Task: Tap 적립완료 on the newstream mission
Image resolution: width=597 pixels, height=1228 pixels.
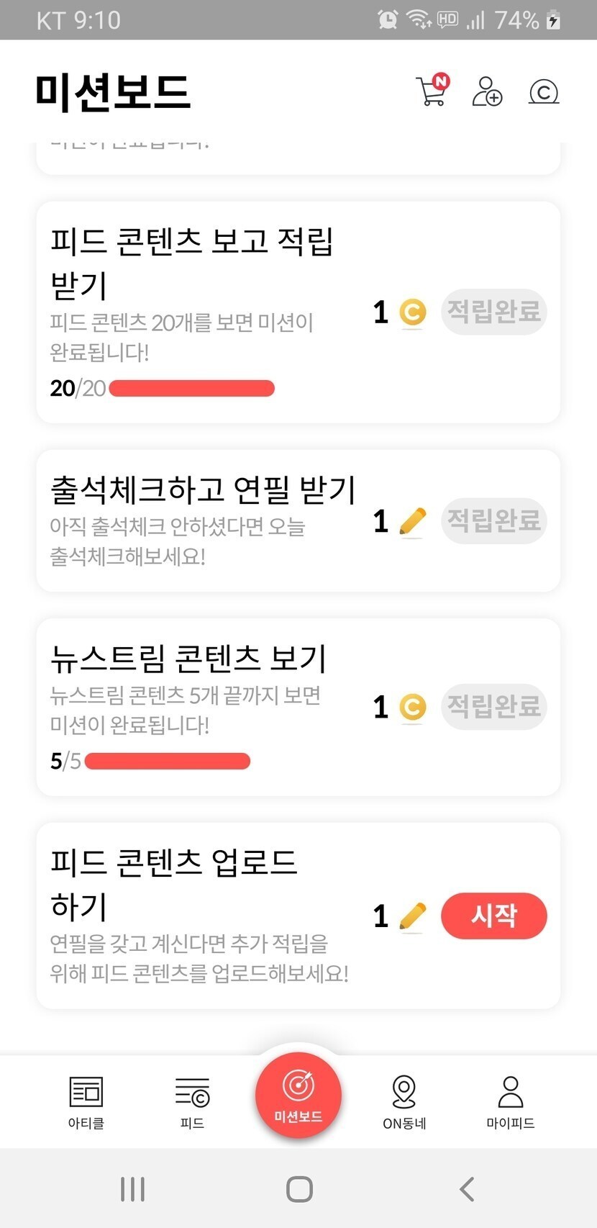Action: pos(493,706)
